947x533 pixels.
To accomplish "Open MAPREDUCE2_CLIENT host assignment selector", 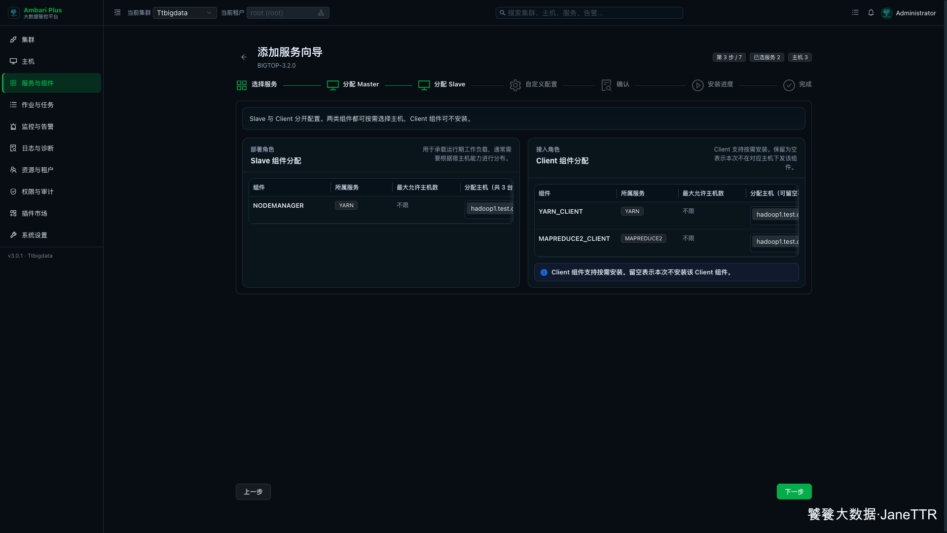I will 774,242.
